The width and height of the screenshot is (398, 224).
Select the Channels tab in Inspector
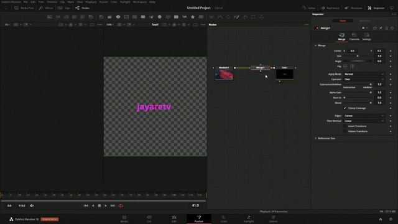[354, 37]
